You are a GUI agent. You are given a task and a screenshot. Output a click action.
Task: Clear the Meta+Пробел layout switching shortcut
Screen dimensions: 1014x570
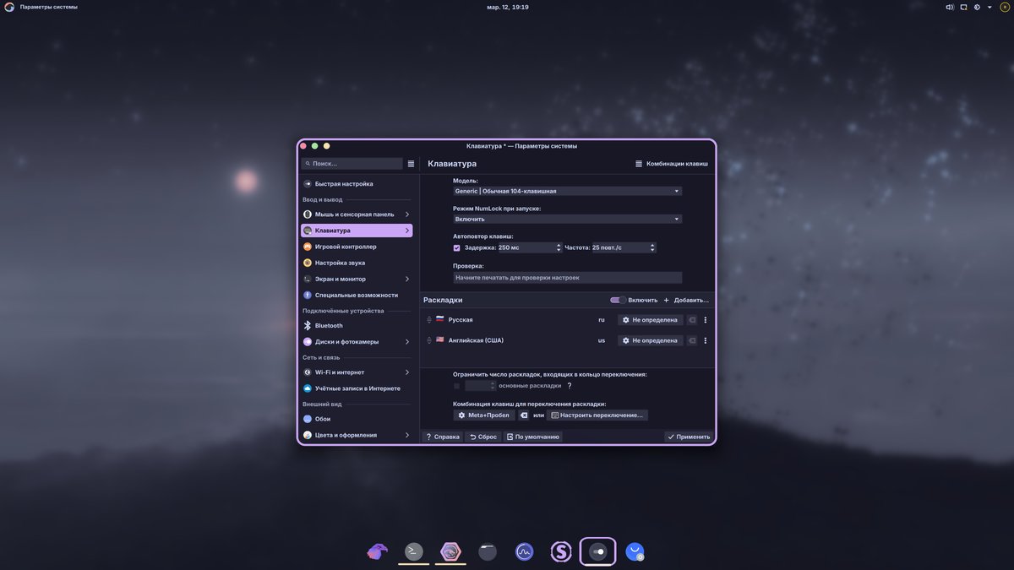coord(524,415)
